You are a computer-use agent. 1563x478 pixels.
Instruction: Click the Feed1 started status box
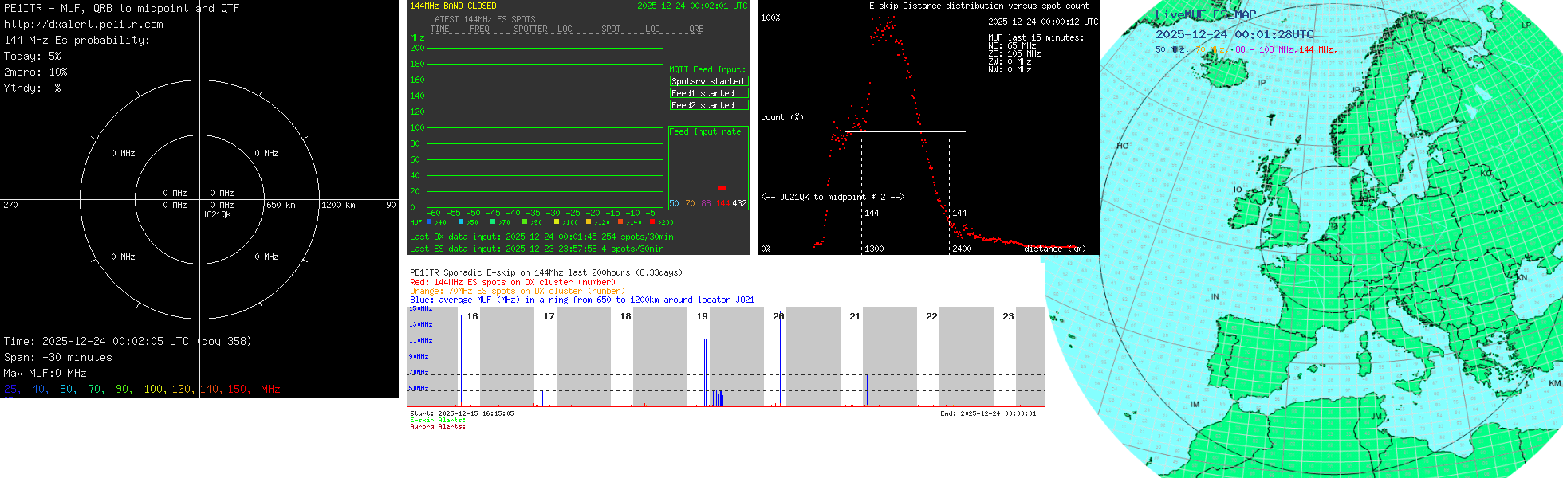708,93
